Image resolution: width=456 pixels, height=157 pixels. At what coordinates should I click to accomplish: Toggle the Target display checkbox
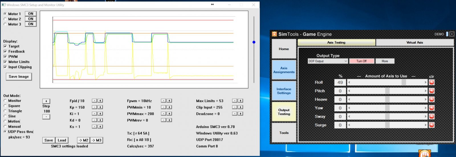[x=5, y=46]
